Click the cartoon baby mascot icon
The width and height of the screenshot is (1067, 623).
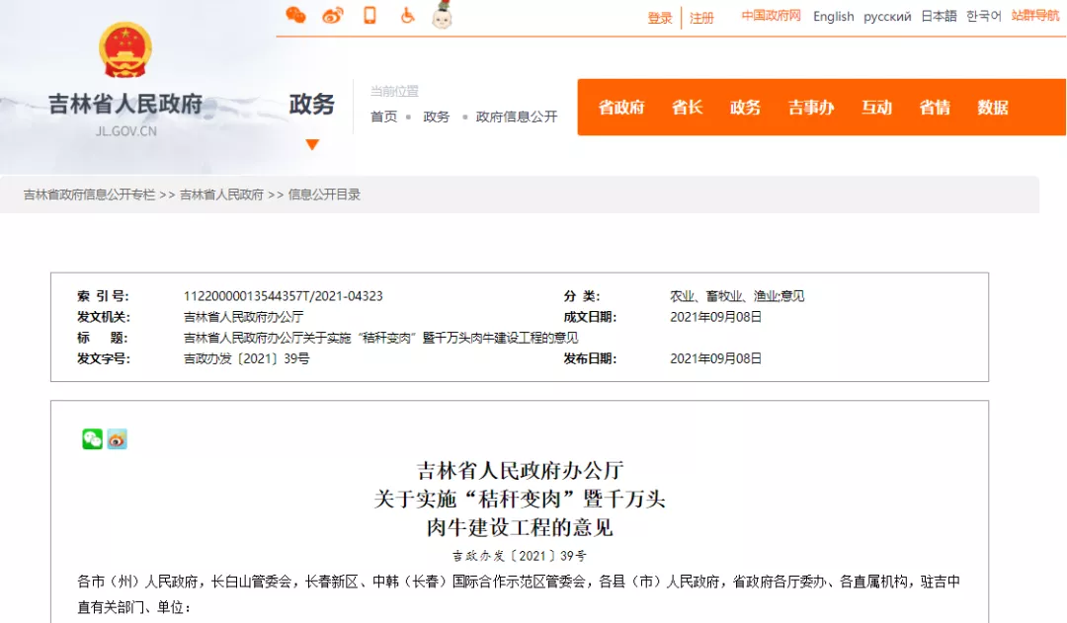(x=442, y=15)
